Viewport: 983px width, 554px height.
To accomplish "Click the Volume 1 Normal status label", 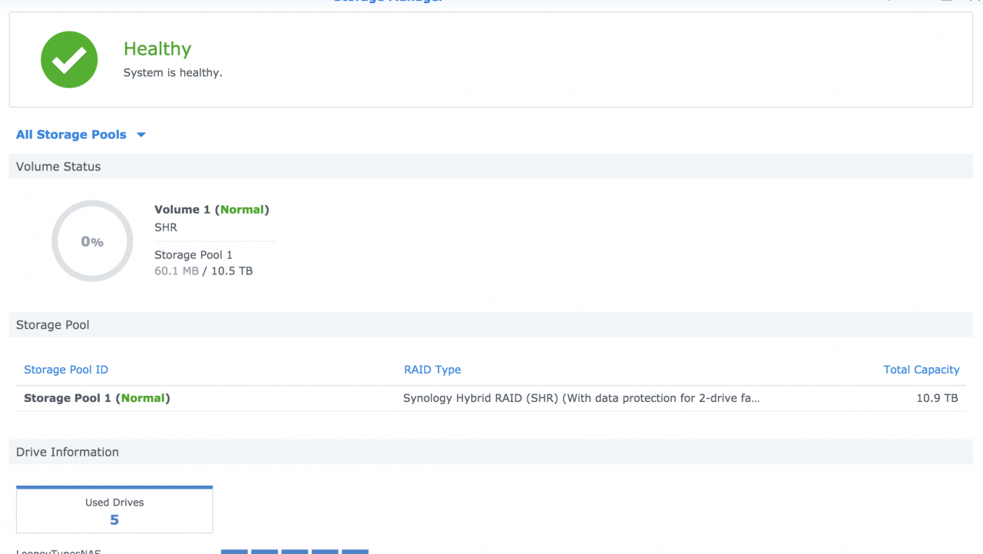I will pos(242,209).
